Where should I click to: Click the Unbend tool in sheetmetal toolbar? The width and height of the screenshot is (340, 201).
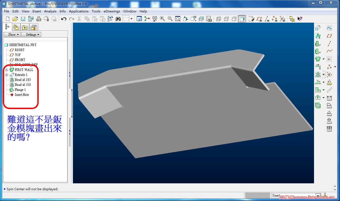[x=318, y=97]
